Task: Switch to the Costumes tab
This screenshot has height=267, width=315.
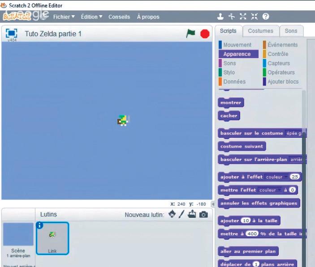Action: pos(260,31)
